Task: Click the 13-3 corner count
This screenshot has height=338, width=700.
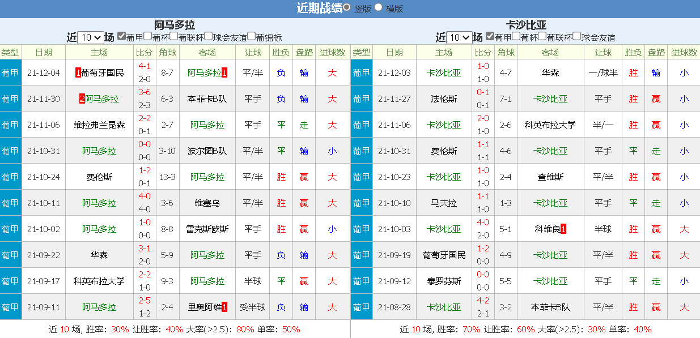Action: (167, 177)
